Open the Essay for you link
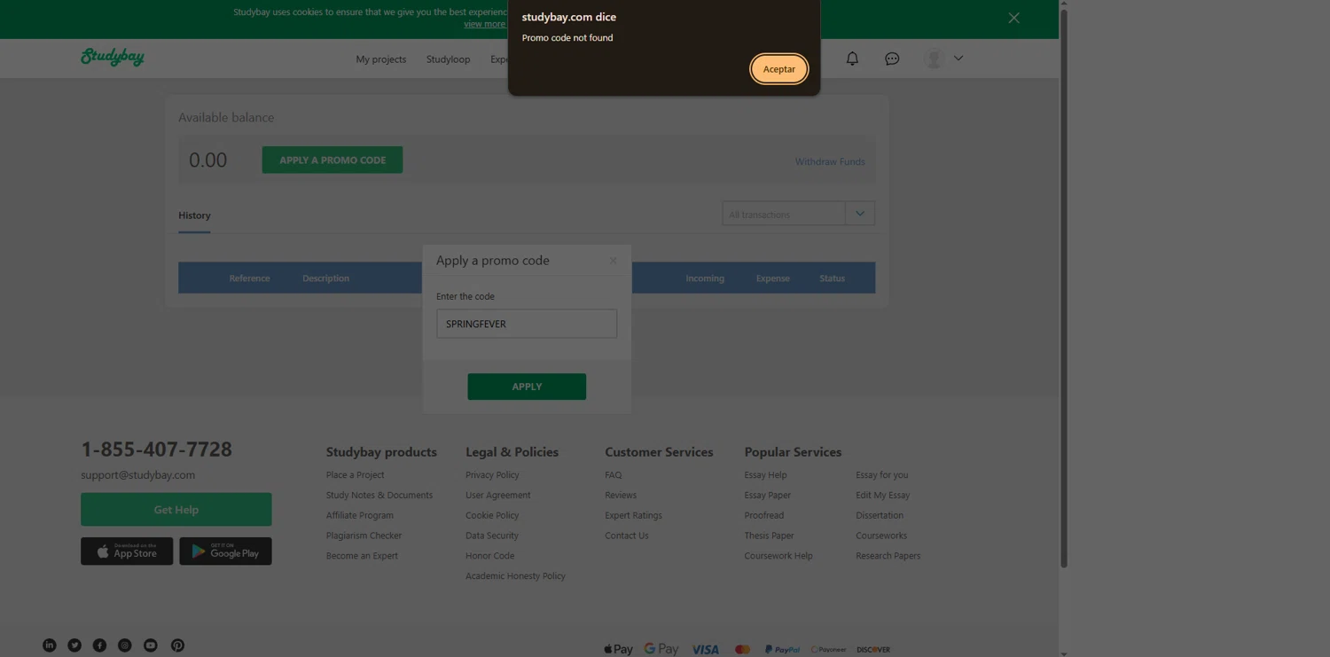The height and width of the screenshot is (657, 1330). (x=882, y=475)
